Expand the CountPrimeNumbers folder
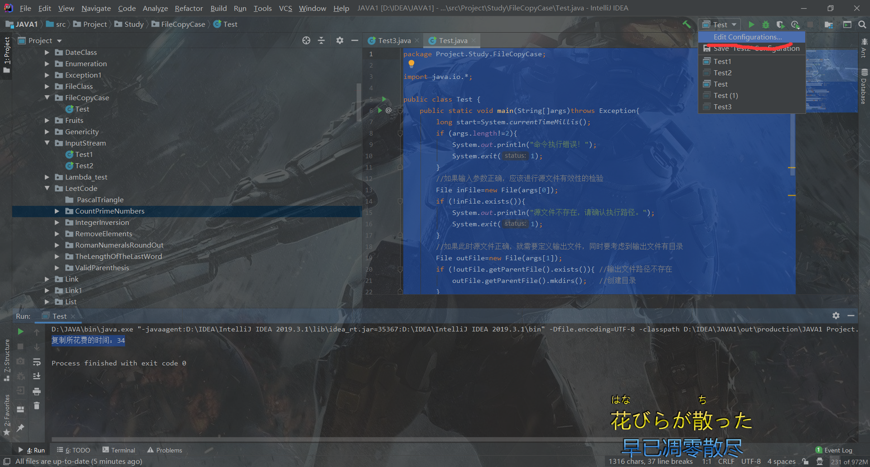The height and width of the screenshot is (467, 870). (57, 211)
